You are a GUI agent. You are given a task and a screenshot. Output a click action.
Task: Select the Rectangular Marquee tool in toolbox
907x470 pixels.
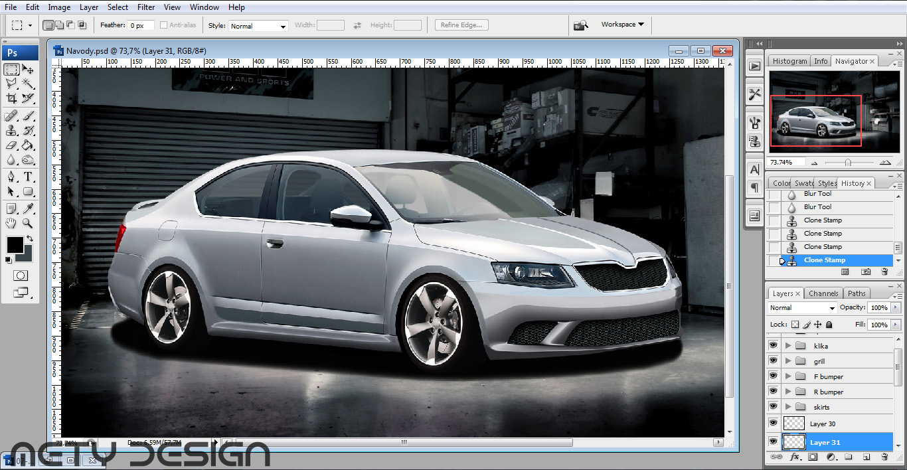12,70
